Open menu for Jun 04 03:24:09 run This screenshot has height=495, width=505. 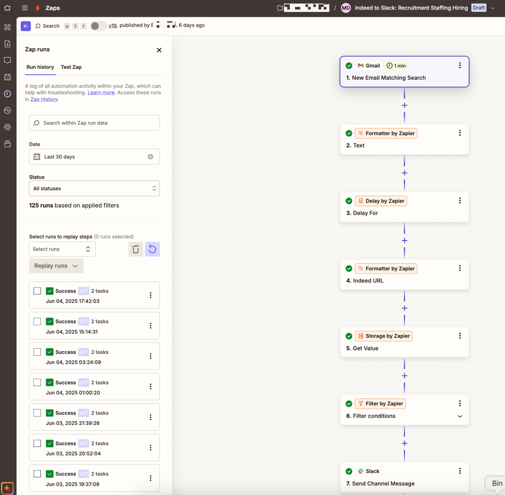pyautogui.click(x=150, y=356)
